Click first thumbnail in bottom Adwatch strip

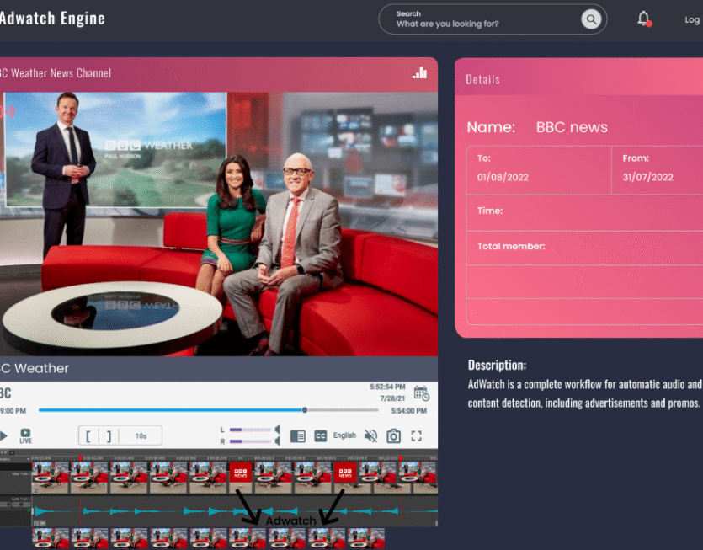click(x=51, y=538)
